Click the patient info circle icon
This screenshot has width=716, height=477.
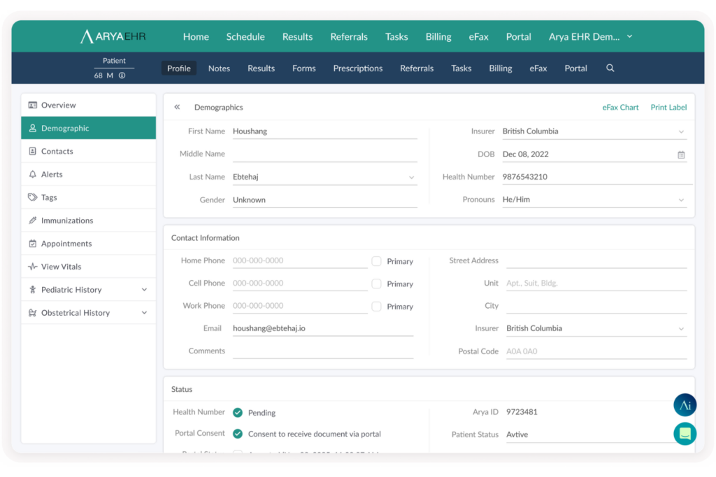[122, 75]
